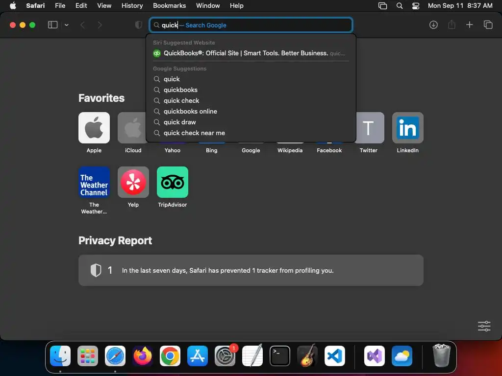Open Finder from the Dock

click(60, 356)
